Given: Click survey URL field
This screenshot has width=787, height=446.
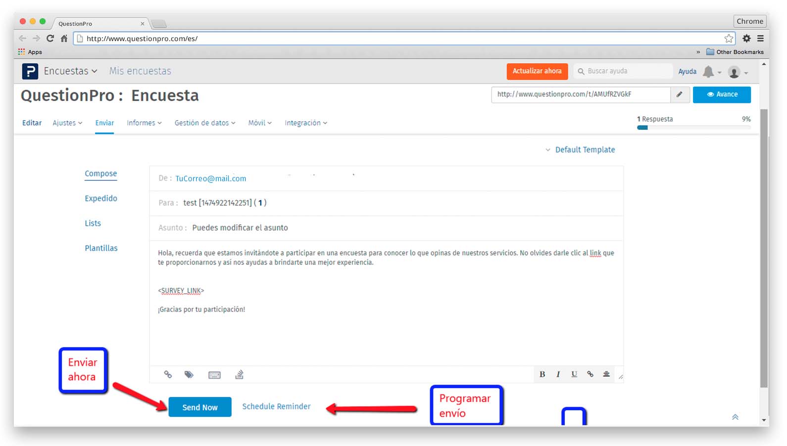Looking at the screenshot, I should click(x=581, y=95).
